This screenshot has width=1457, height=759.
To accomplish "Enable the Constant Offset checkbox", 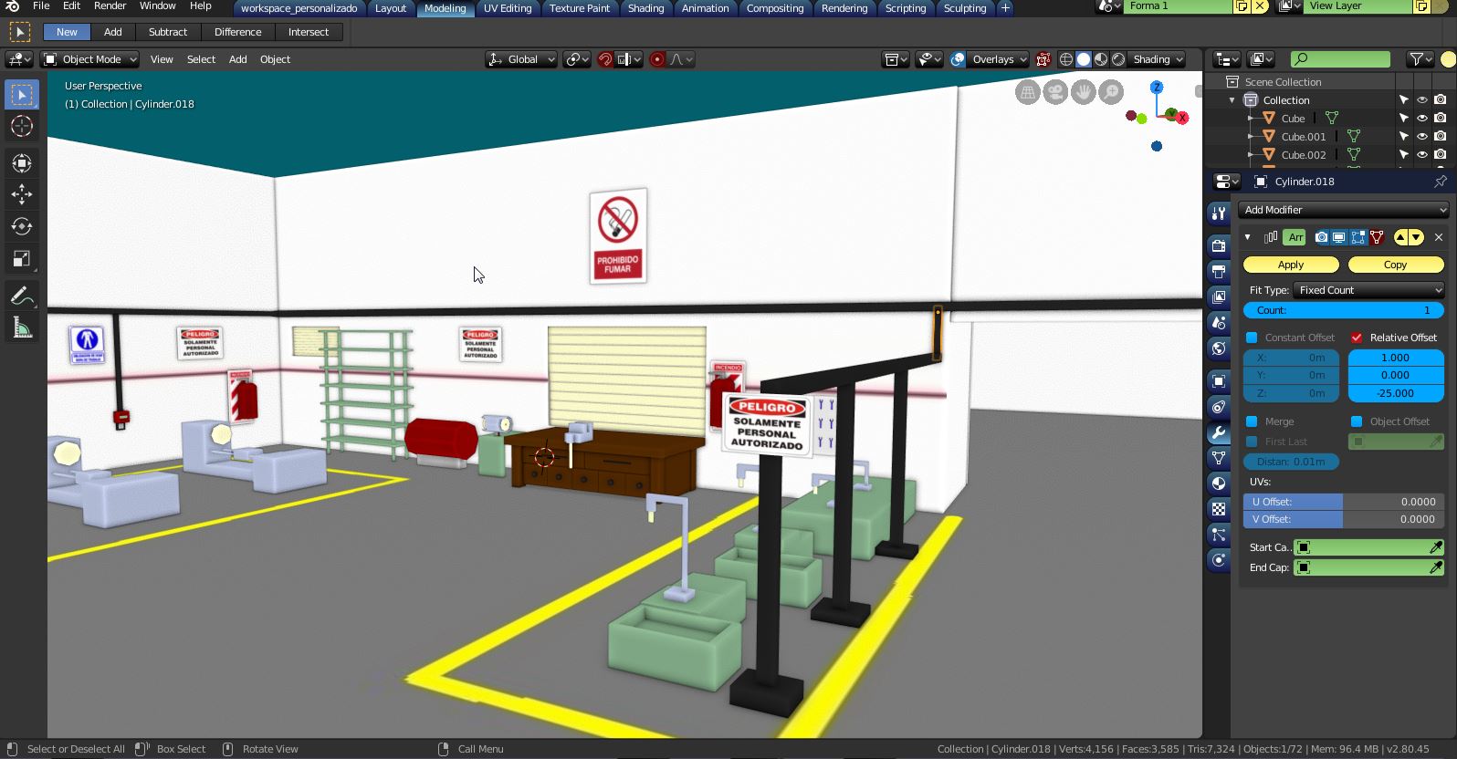I will point(1252,338).
